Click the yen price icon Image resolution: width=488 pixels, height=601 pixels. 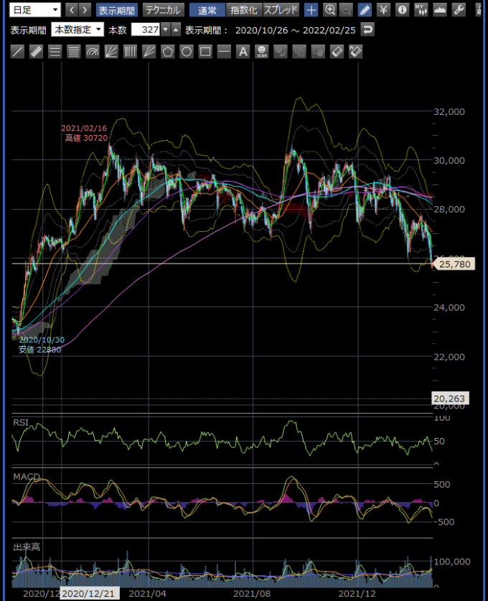point(383,10)
